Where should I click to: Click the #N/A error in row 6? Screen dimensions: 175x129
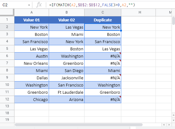click(103, 56)
